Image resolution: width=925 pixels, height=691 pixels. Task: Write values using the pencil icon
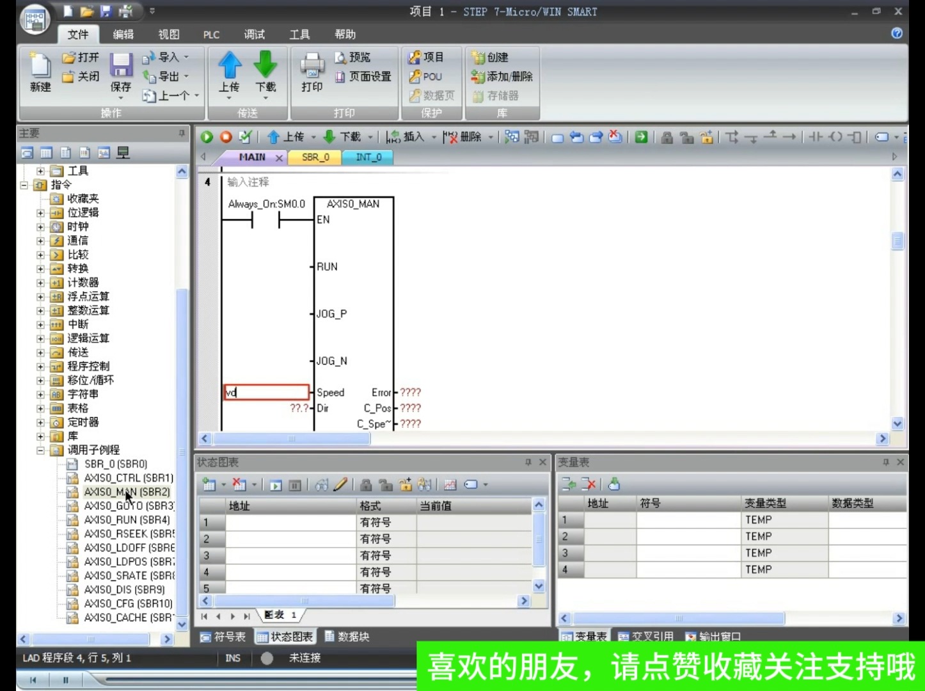[x=340, y=484]
